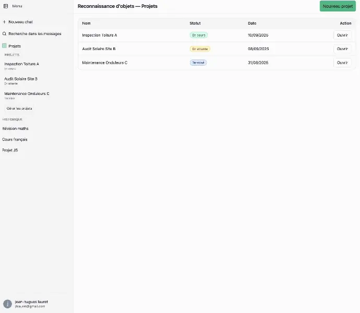
Task: Click the green Projets square icon
Action: 5,46
